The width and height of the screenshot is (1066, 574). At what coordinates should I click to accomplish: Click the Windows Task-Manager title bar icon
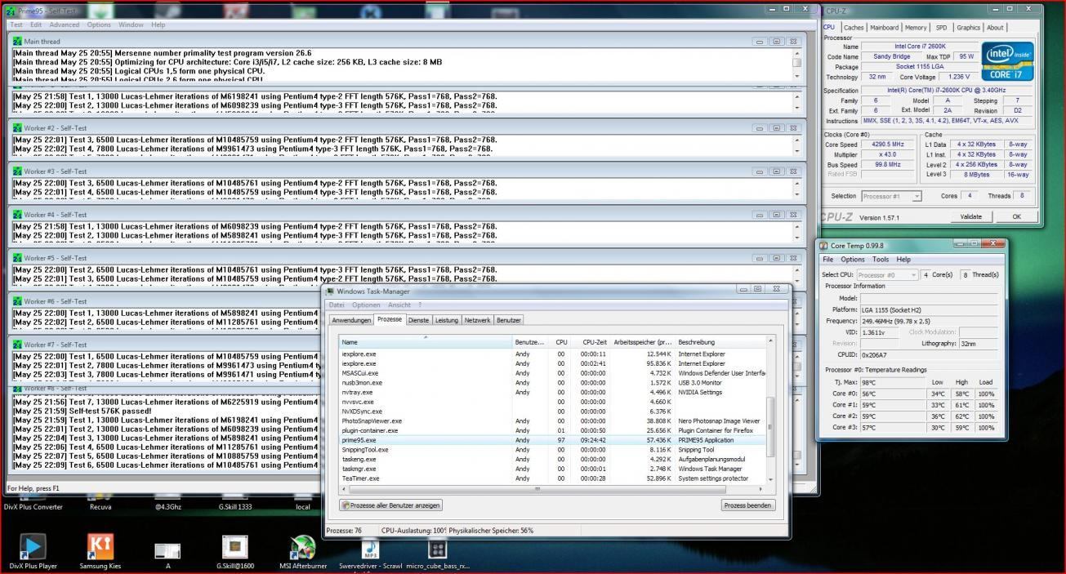[x=330, y=291]
